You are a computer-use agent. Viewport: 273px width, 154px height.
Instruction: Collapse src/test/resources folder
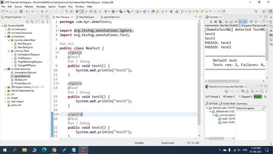6,69
